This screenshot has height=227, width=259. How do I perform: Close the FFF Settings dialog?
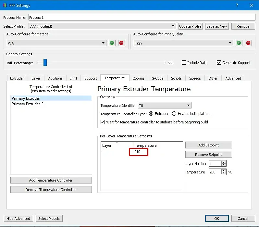252,5
